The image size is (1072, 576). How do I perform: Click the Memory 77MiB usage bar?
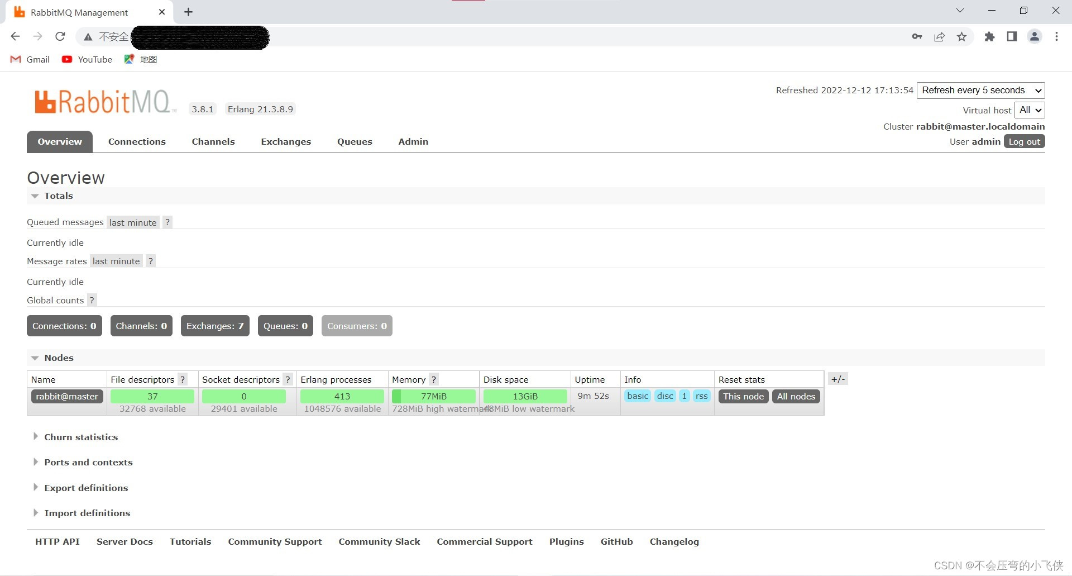click(x=434, y=396)
